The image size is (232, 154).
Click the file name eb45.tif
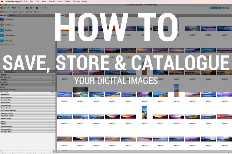(225, 101)
